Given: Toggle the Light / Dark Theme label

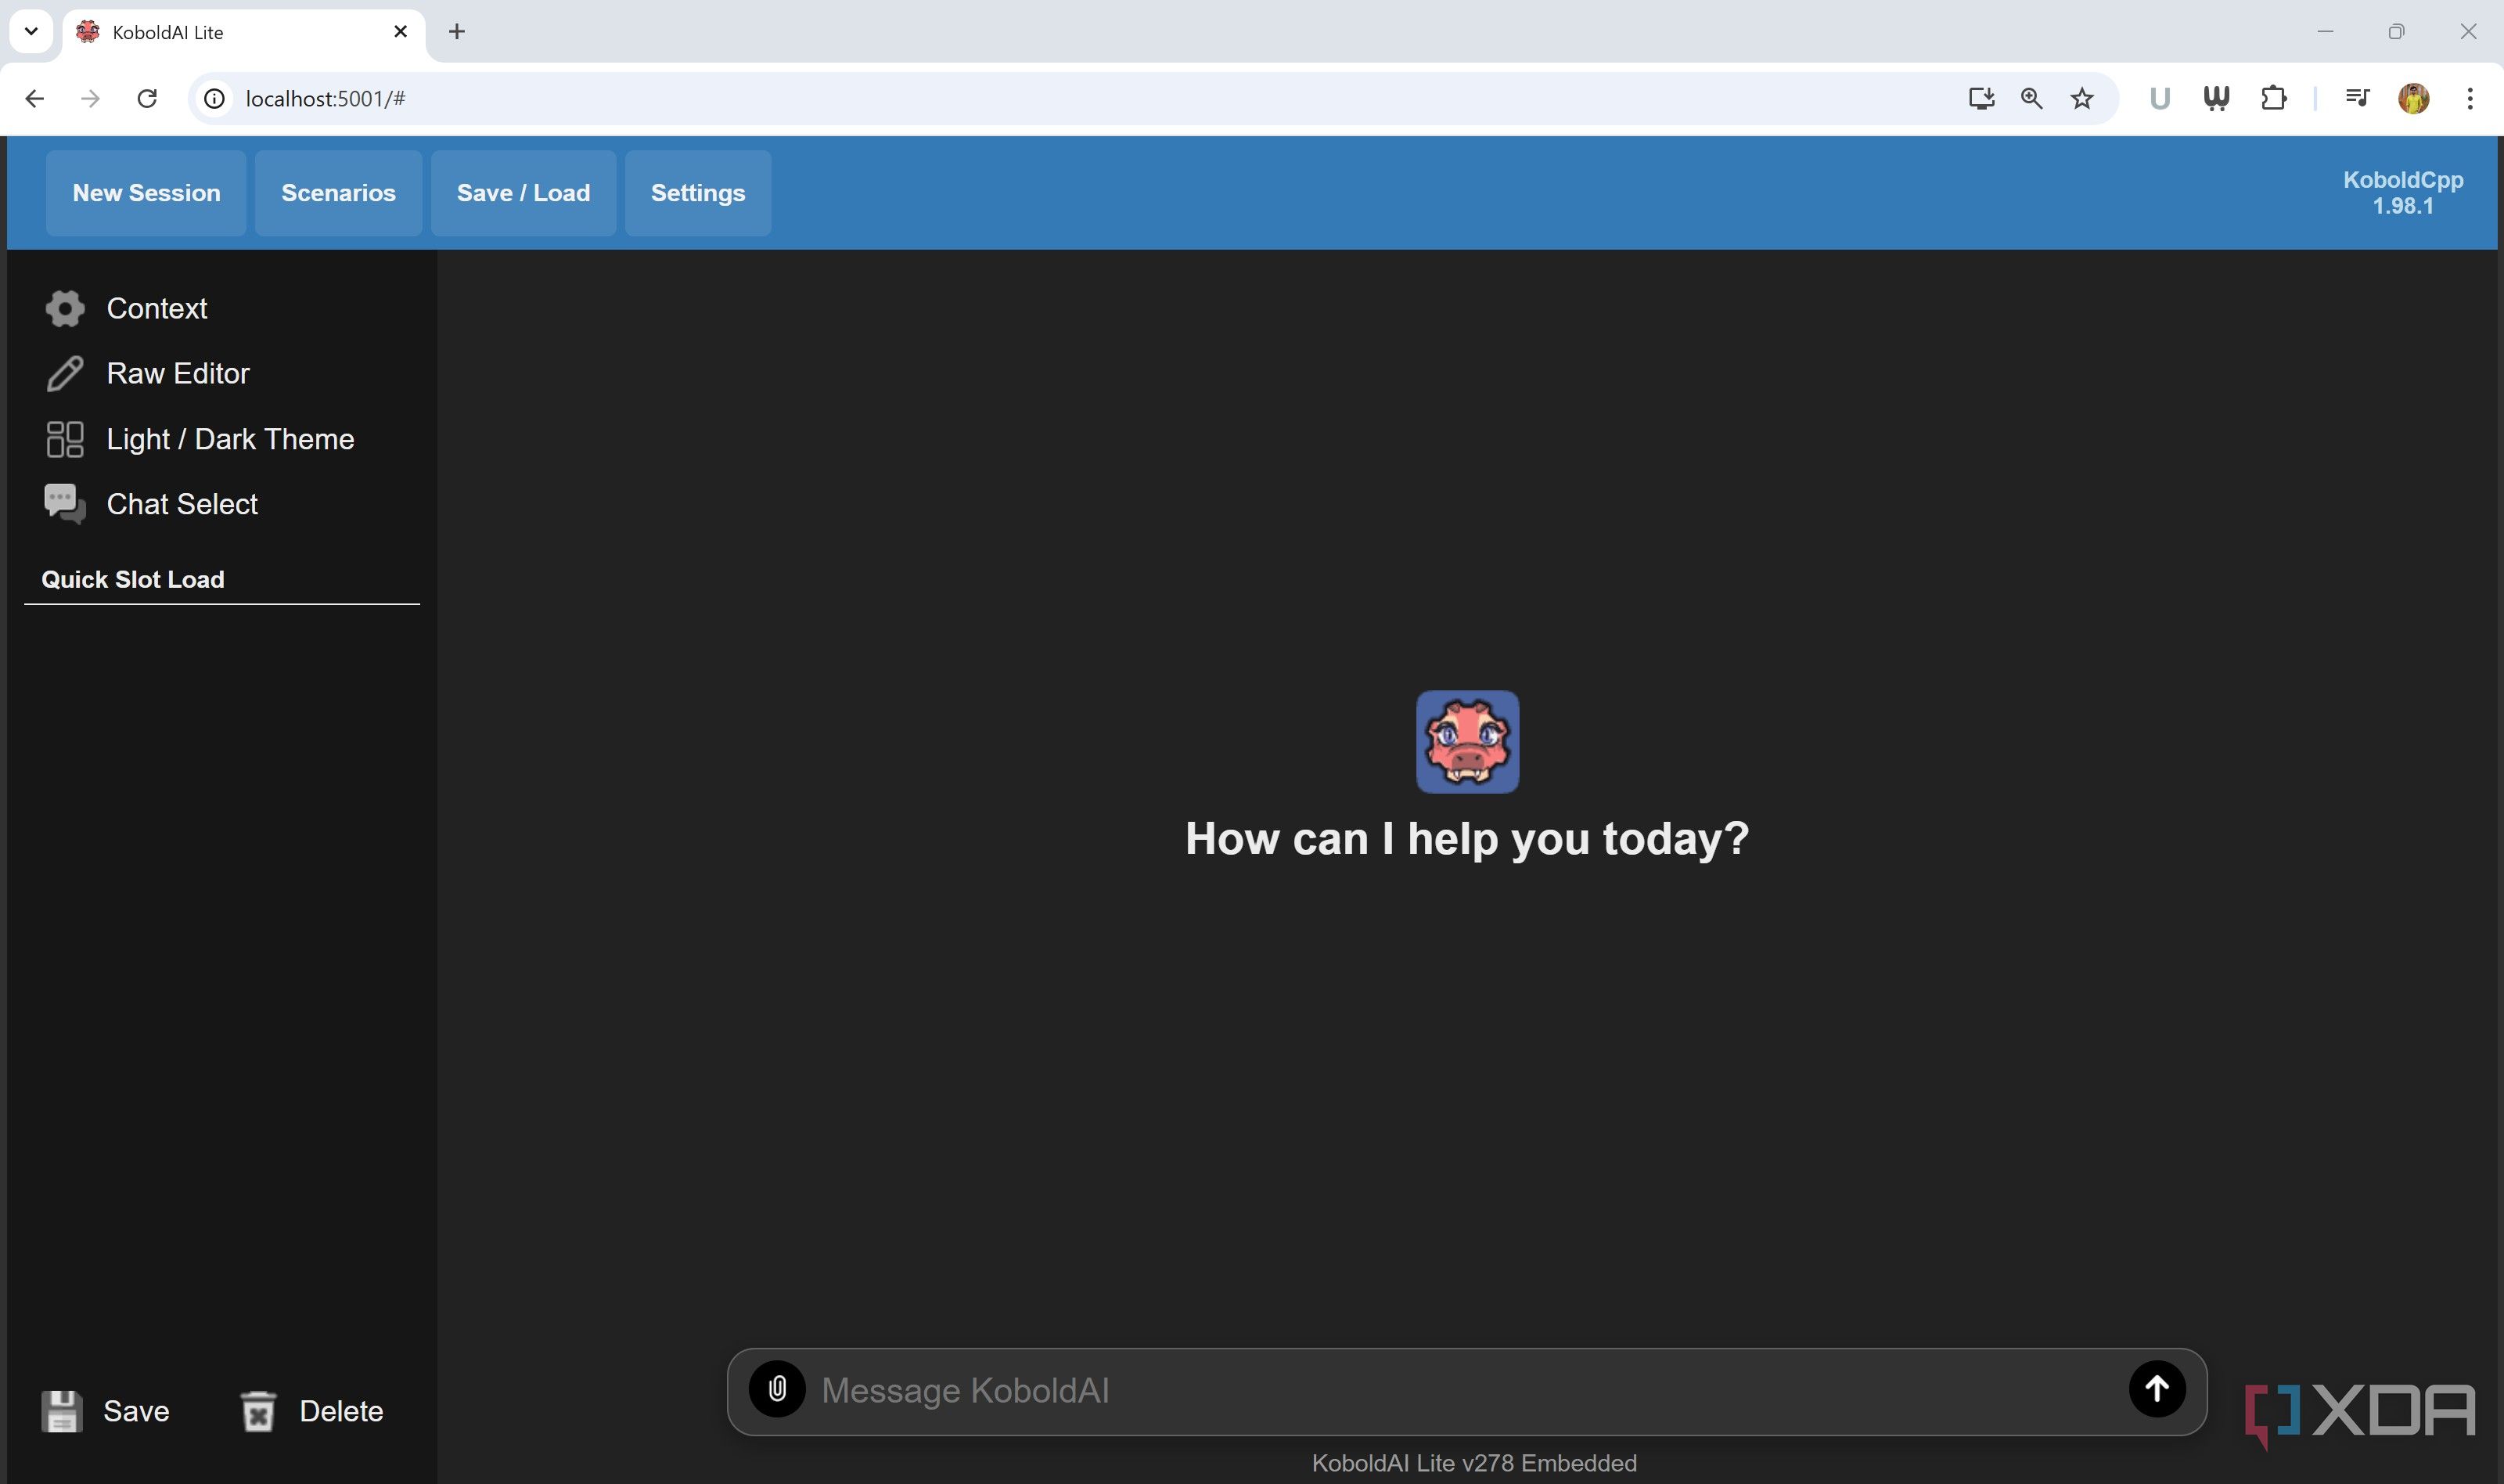Looking at the screenshot, I should (230, 439).
